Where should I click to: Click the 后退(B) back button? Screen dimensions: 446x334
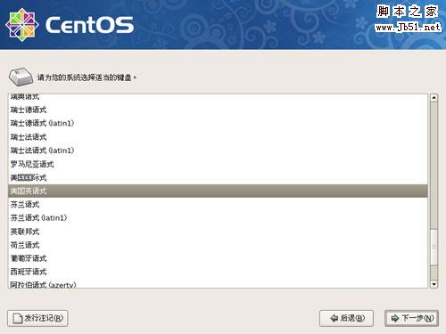pos(346,318)
